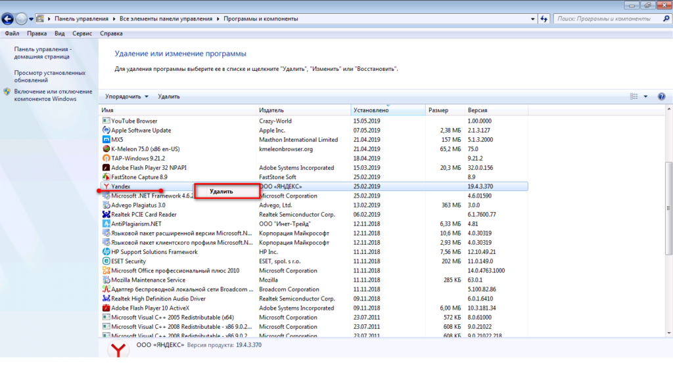The width and height of the screenshot is (673, 378).
Task: Click the Adobe Flash Player 10 ActiveX icon
Action: coord(106,308)
